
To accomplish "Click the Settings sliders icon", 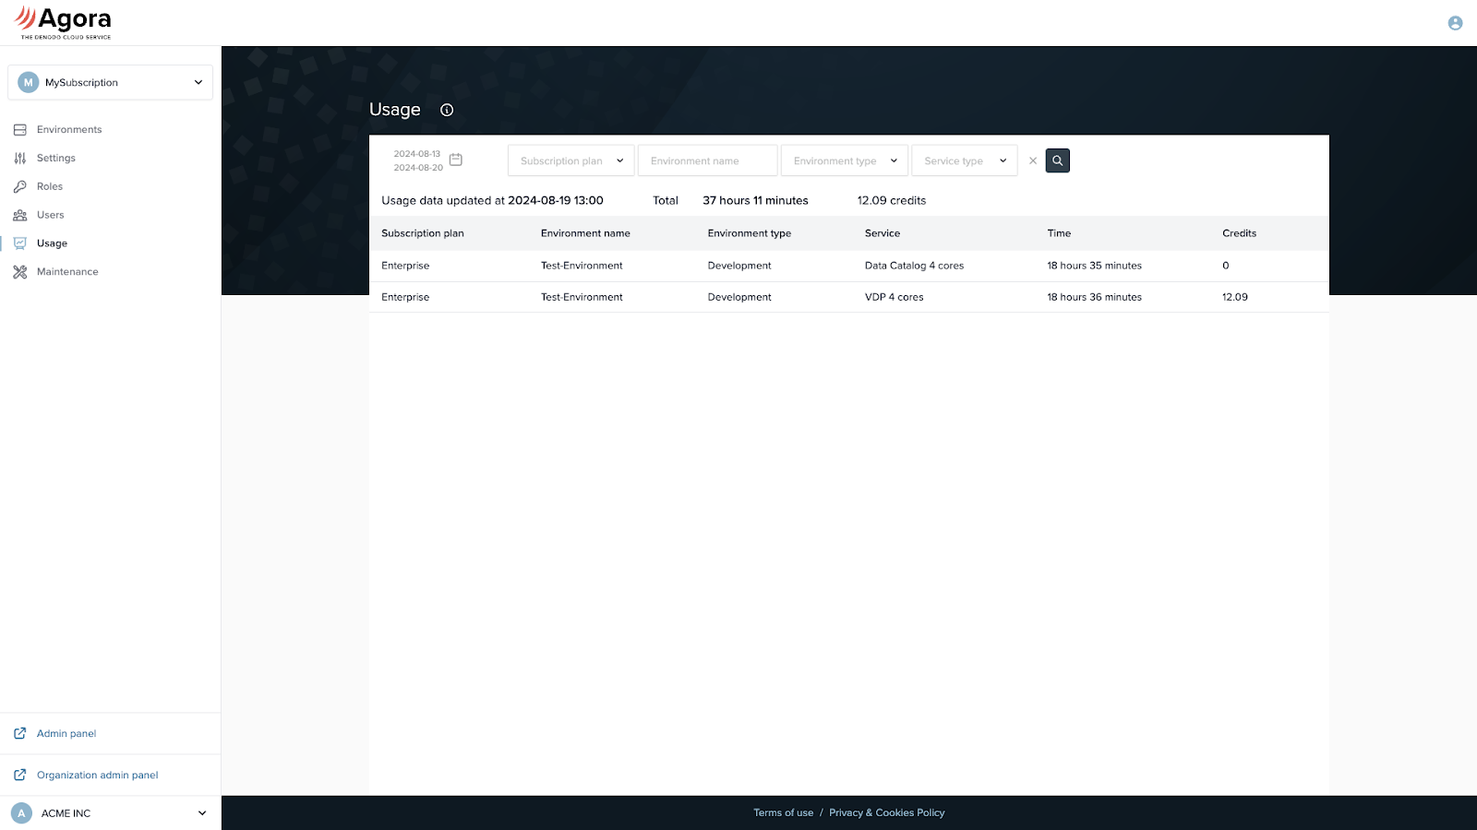I will click(19, 159).
